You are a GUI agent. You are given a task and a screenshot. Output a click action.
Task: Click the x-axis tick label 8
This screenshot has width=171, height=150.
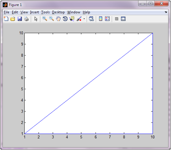124,137
